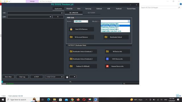Switch to the Samsung tab

coord(88,9)
